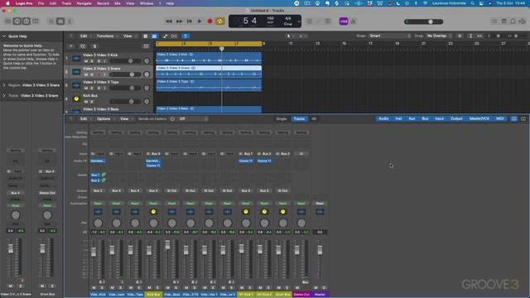
Task: Switch Tracks area to grid view button
Action: tap(146, 36)
